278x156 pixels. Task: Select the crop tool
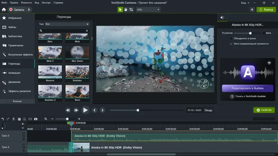click(131, 10)
